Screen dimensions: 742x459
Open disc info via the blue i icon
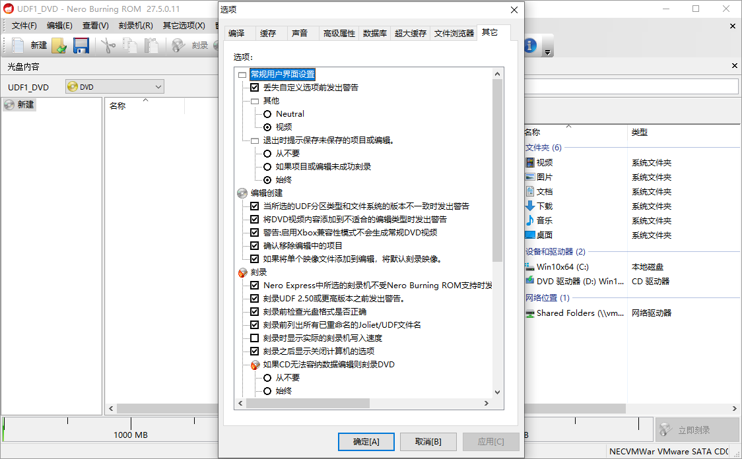530,46
